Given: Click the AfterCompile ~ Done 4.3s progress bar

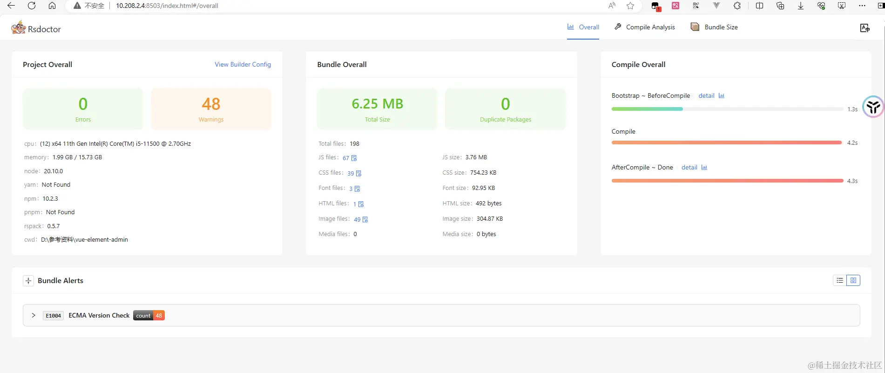Looking at the screenshot, I should [727, 181].
